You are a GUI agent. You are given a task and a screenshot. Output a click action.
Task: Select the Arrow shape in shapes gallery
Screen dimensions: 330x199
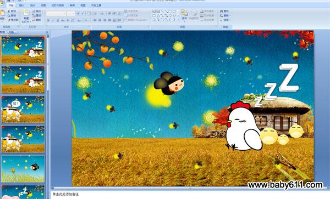click(x=166, y=12)
